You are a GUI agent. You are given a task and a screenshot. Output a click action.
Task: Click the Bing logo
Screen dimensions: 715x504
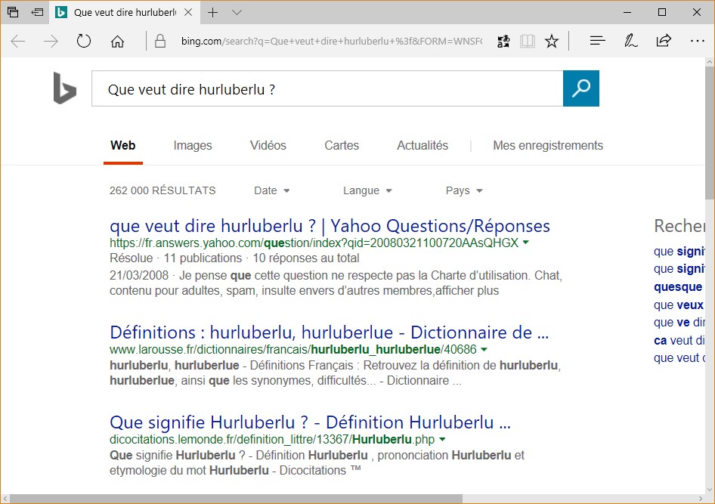click(x=65, y=89)
